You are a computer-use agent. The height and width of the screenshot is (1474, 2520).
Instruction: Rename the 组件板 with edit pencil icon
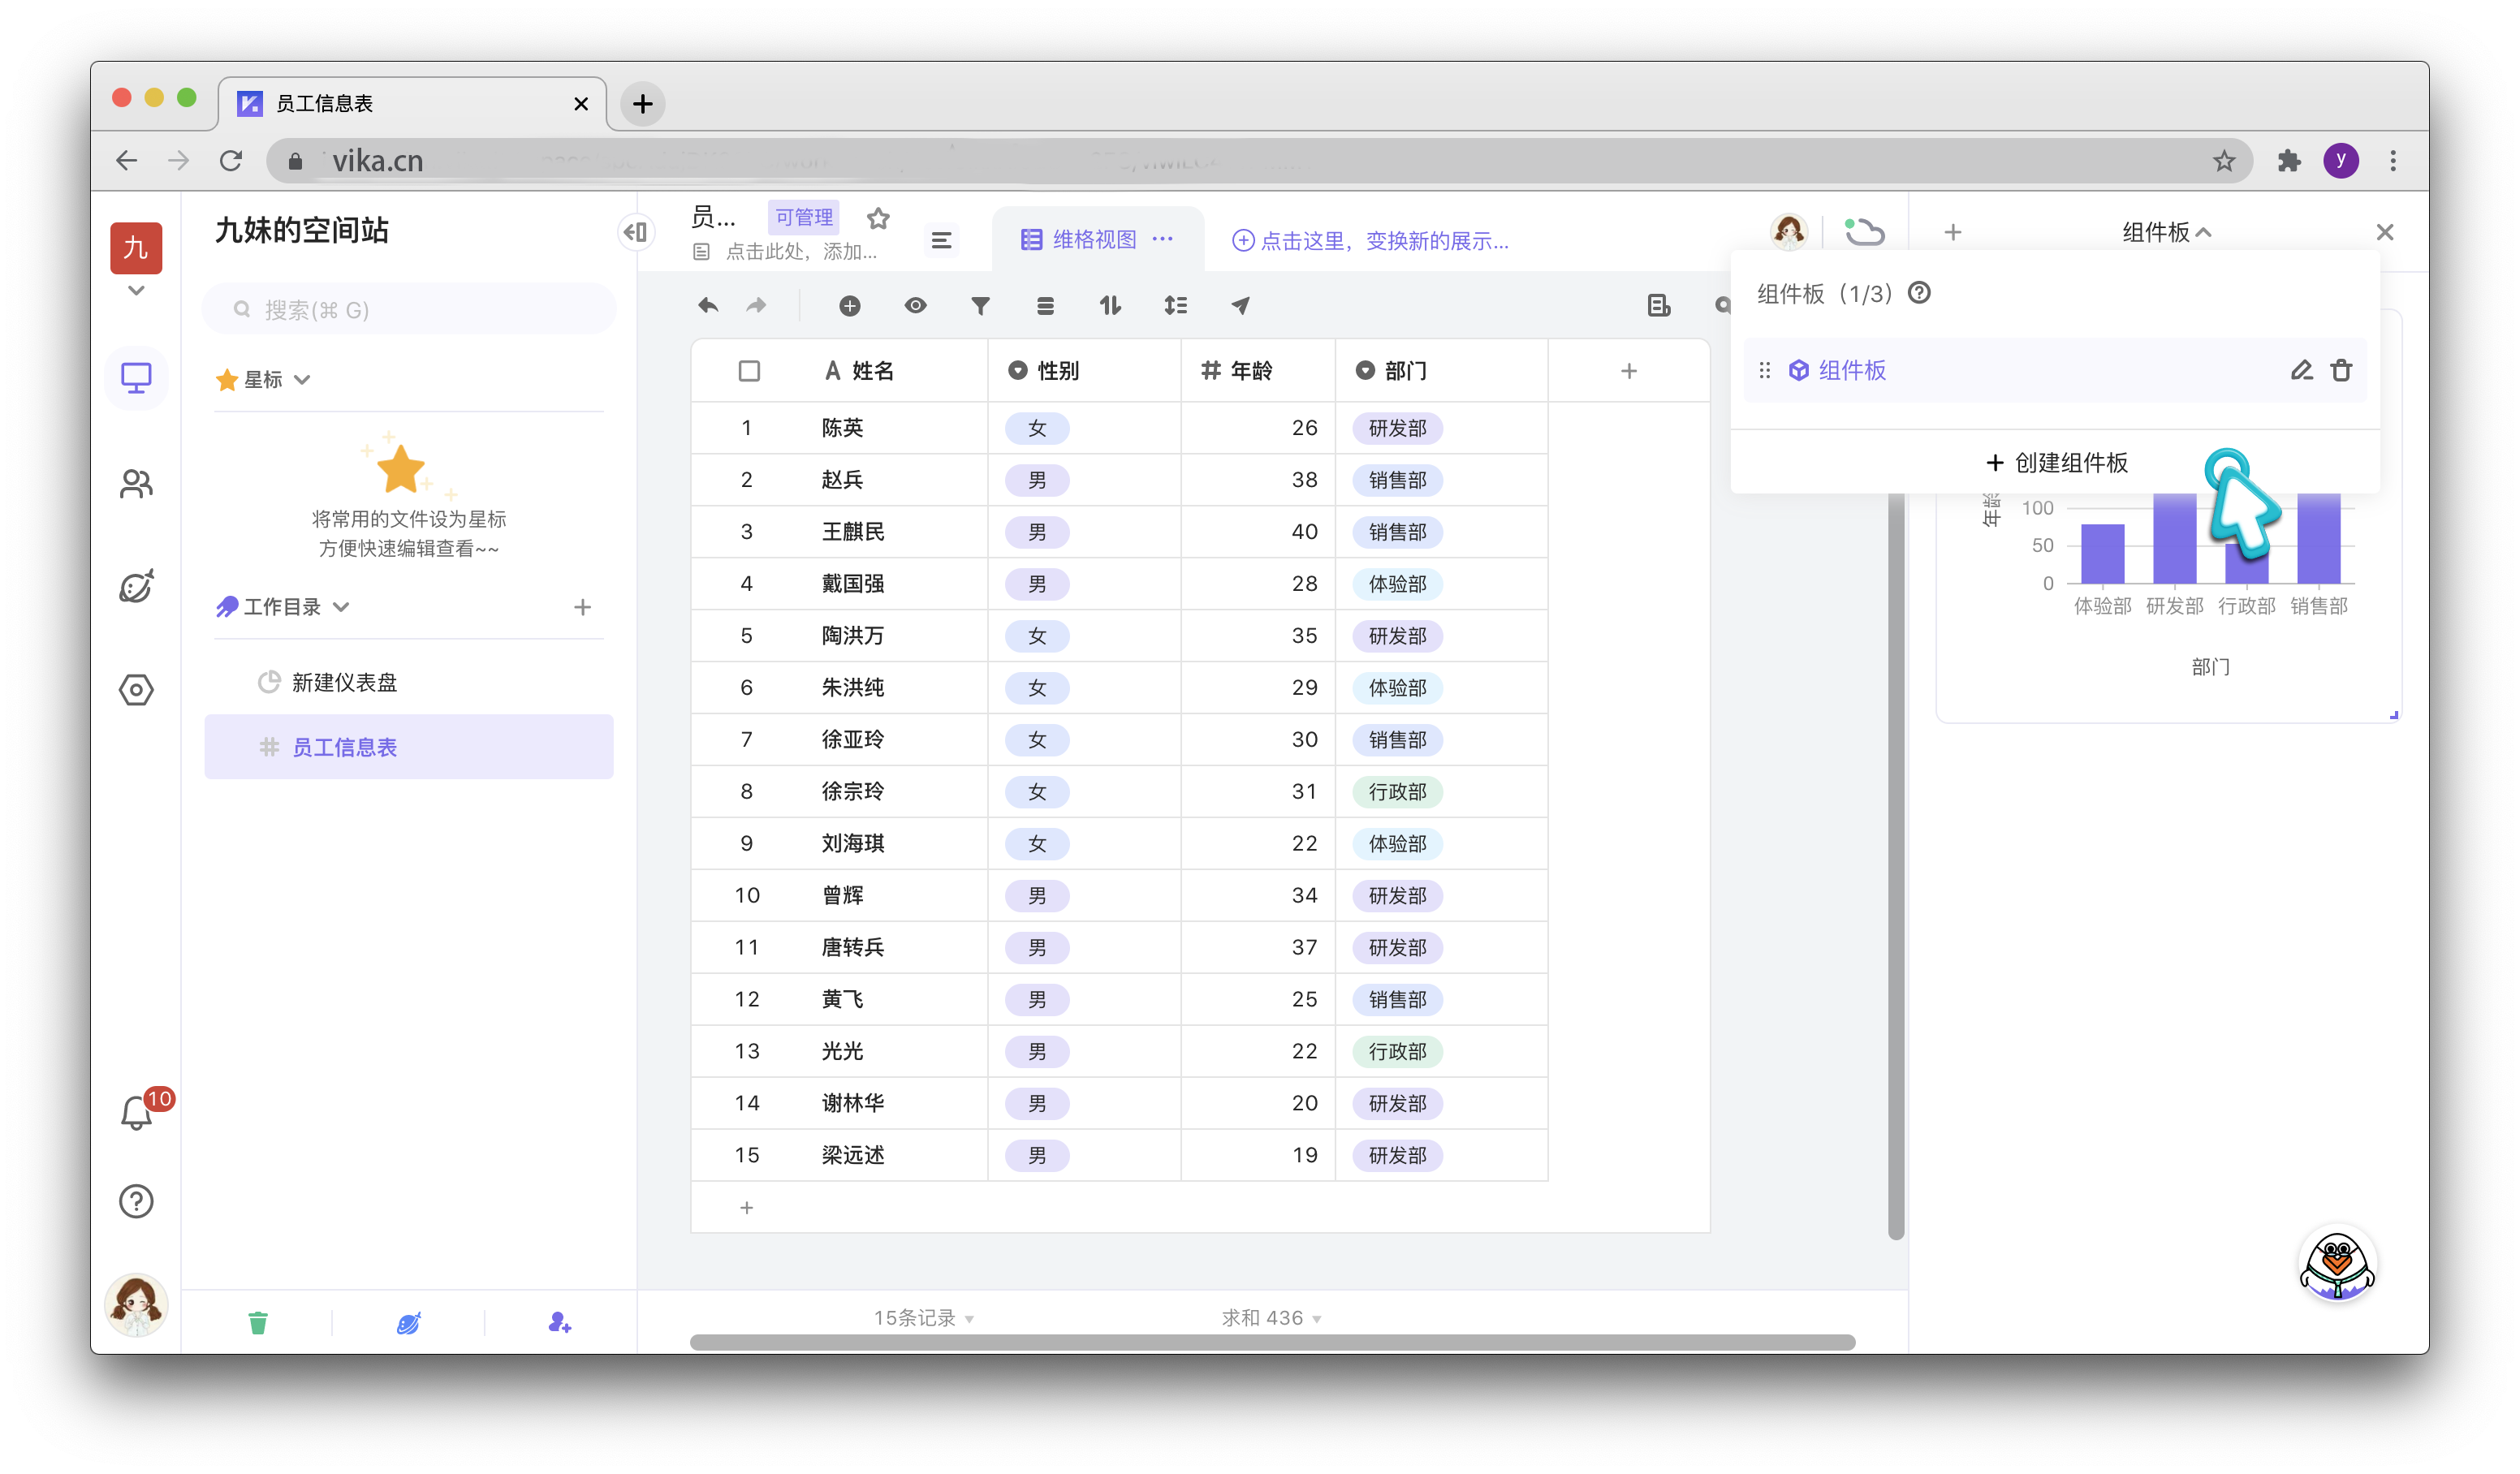[x=2301, y=371]
